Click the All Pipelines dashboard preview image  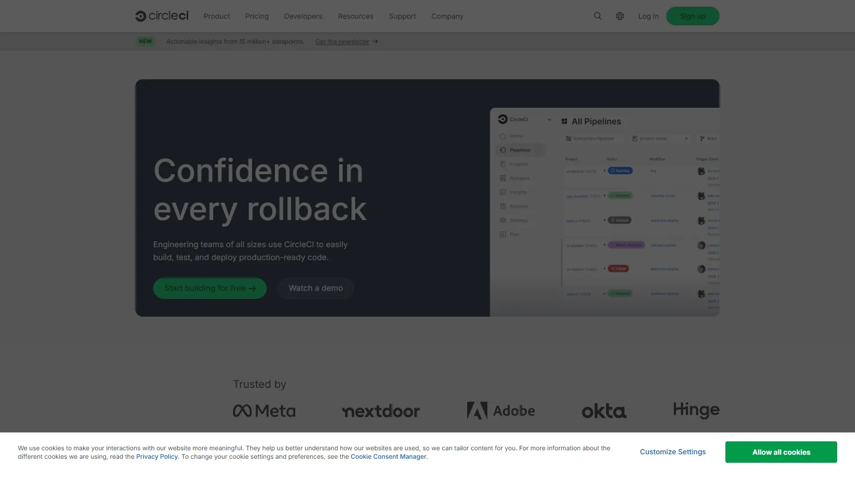click(x=604, y=212)
